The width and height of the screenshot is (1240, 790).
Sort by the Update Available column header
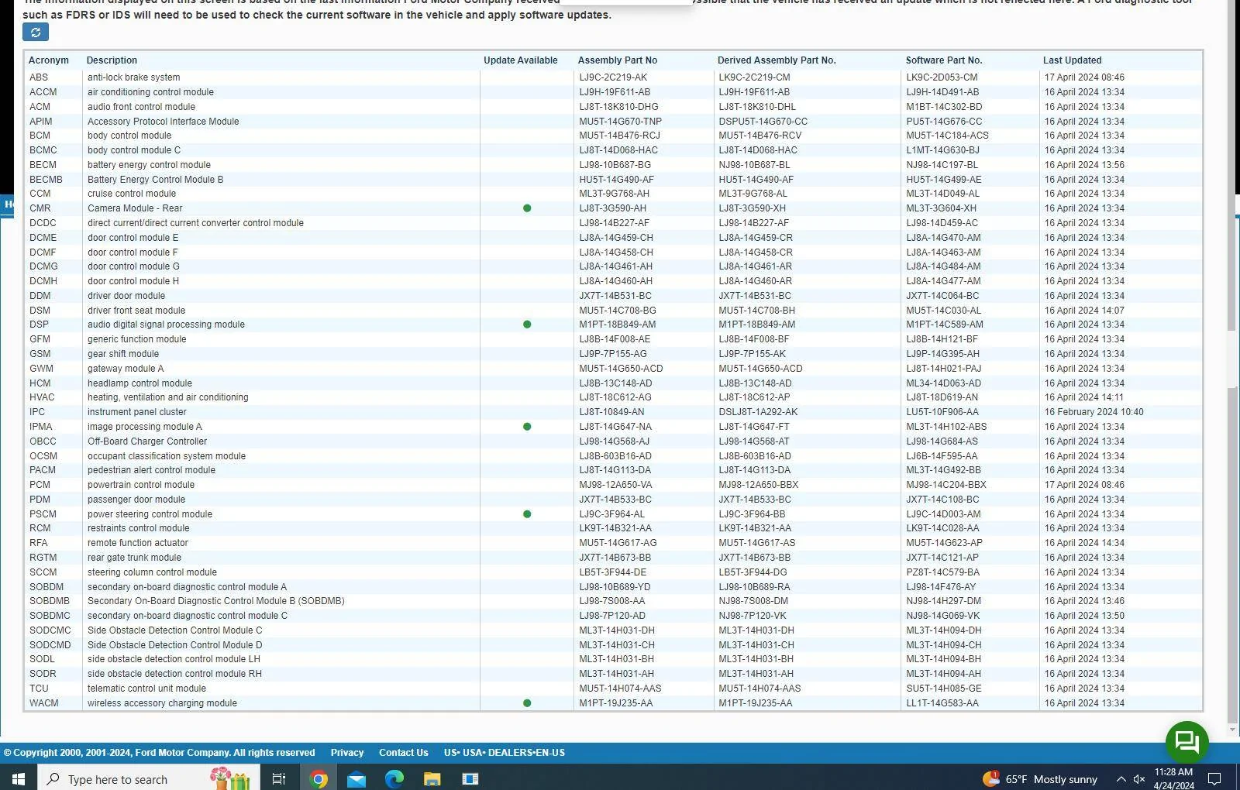(520, 60)
